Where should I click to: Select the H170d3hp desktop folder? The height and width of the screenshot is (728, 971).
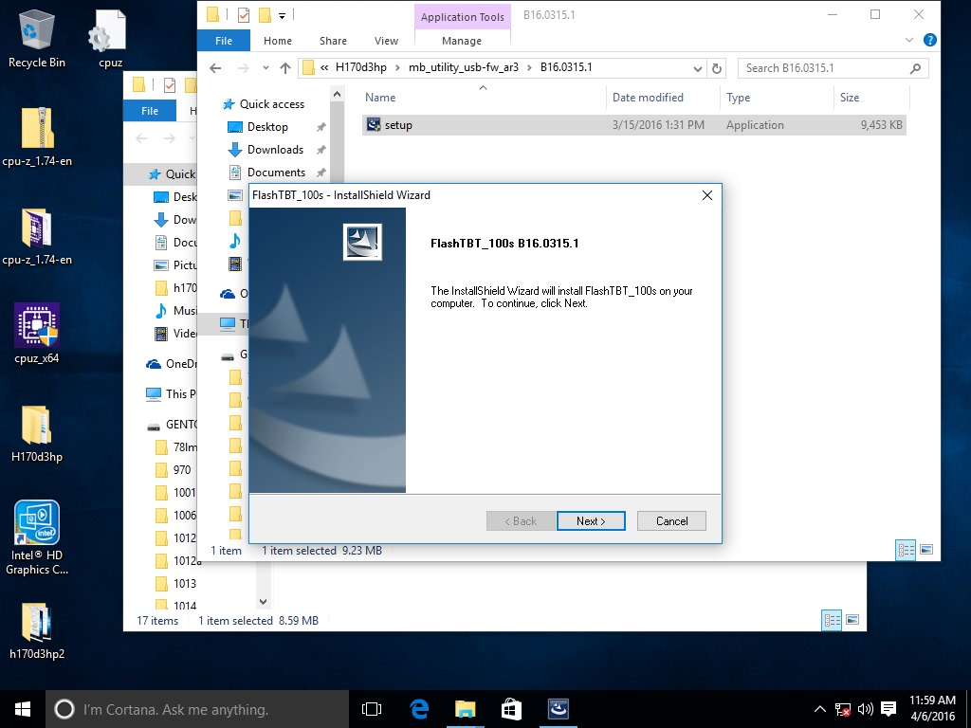37,433
